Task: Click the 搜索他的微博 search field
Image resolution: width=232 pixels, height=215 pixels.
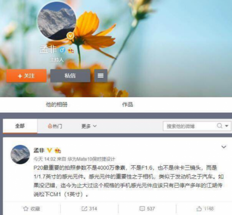Action: pyautogui.click(x=189, y=126)
